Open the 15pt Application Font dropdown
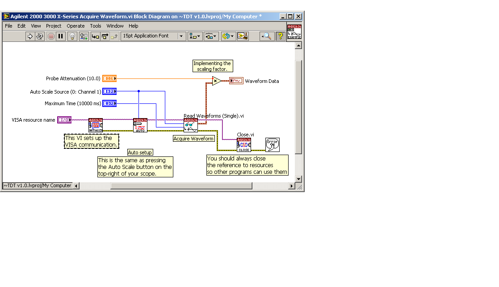 click(153, 36)
